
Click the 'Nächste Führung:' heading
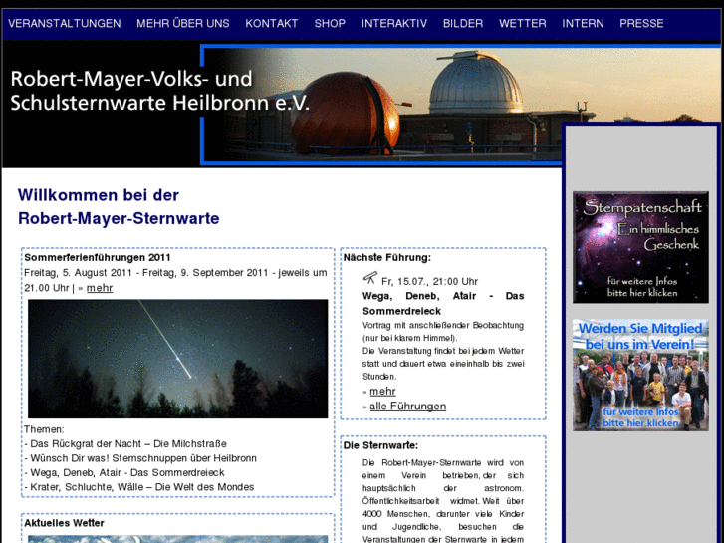point(387,258)
